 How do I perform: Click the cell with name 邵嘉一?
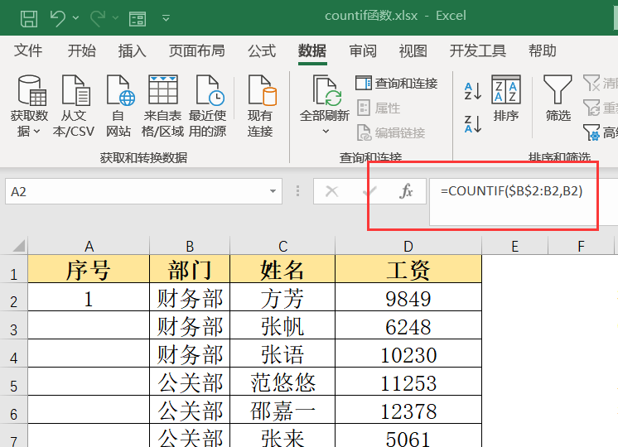tap(282, 410)
